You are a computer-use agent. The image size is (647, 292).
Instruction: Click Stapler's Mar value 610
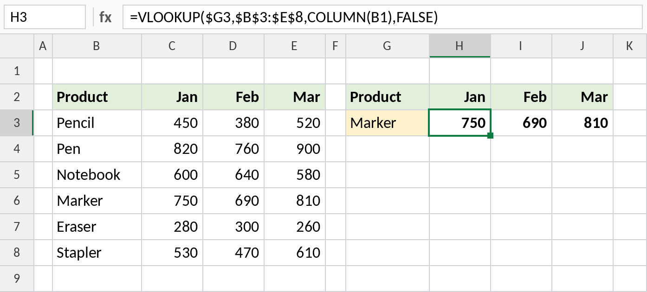pos(295,253)
